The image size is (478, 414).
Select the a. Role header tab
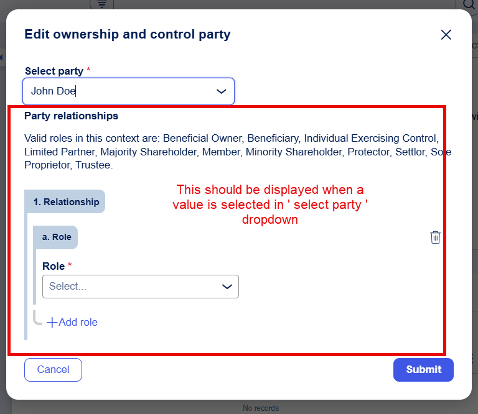tap(56, 237)
